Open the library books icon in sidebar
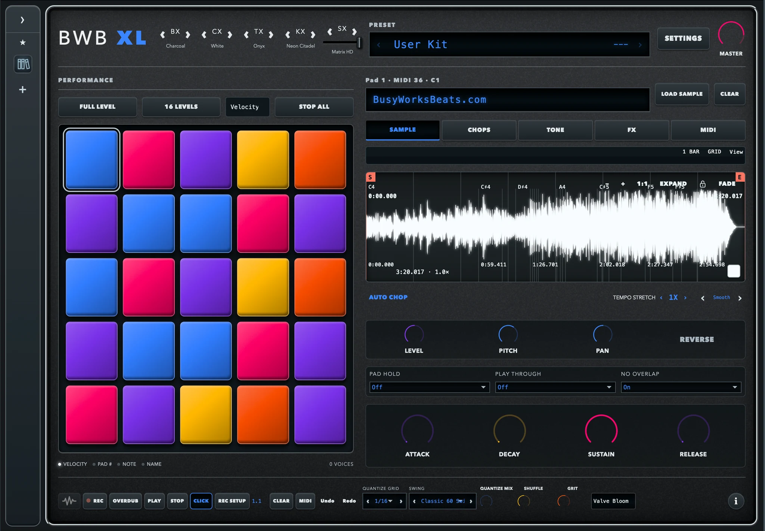 coord(23,64)
